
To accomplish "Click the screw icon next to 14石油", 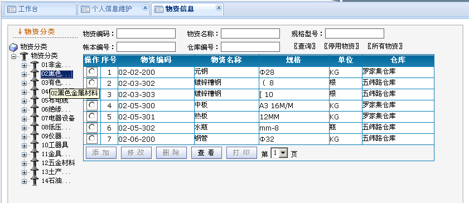I will [x=35, y=181].
